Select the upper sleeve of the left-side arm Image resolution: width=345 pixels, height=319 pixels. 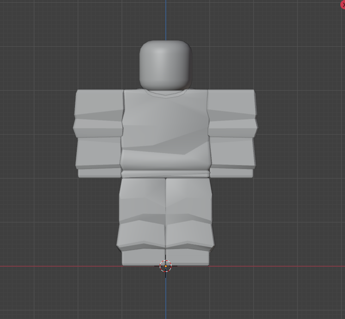click(98, 104)
